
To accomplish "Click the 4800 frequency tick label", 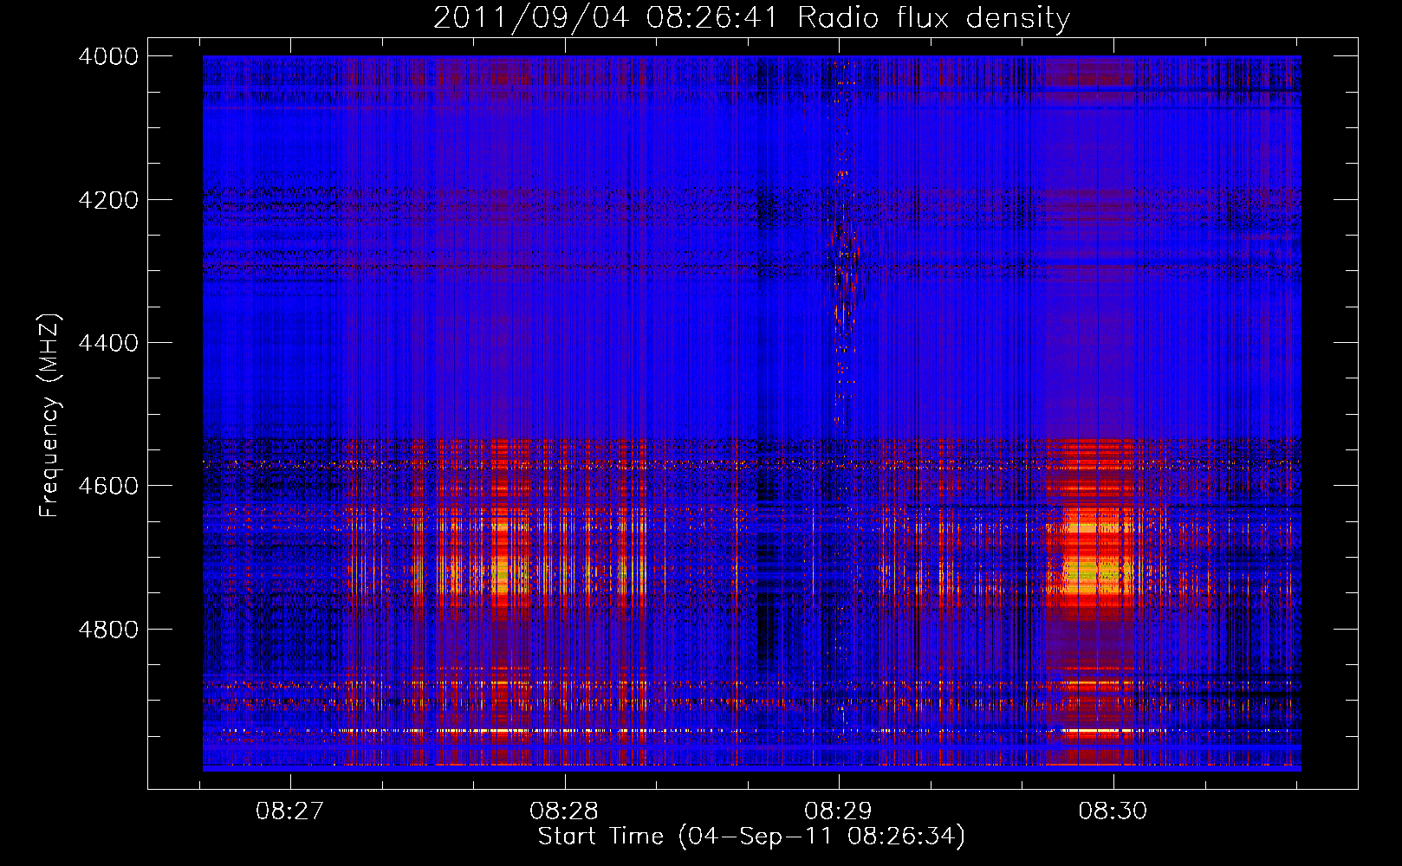I will pos(108,629).
